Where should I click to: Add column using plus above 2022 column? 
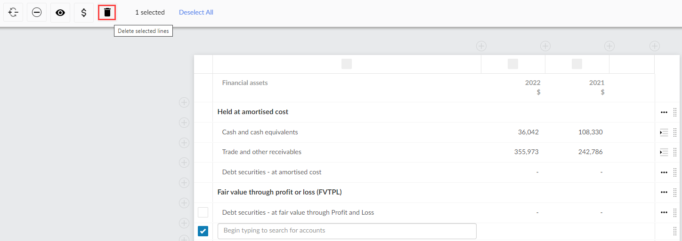click(x=545, y=46)
